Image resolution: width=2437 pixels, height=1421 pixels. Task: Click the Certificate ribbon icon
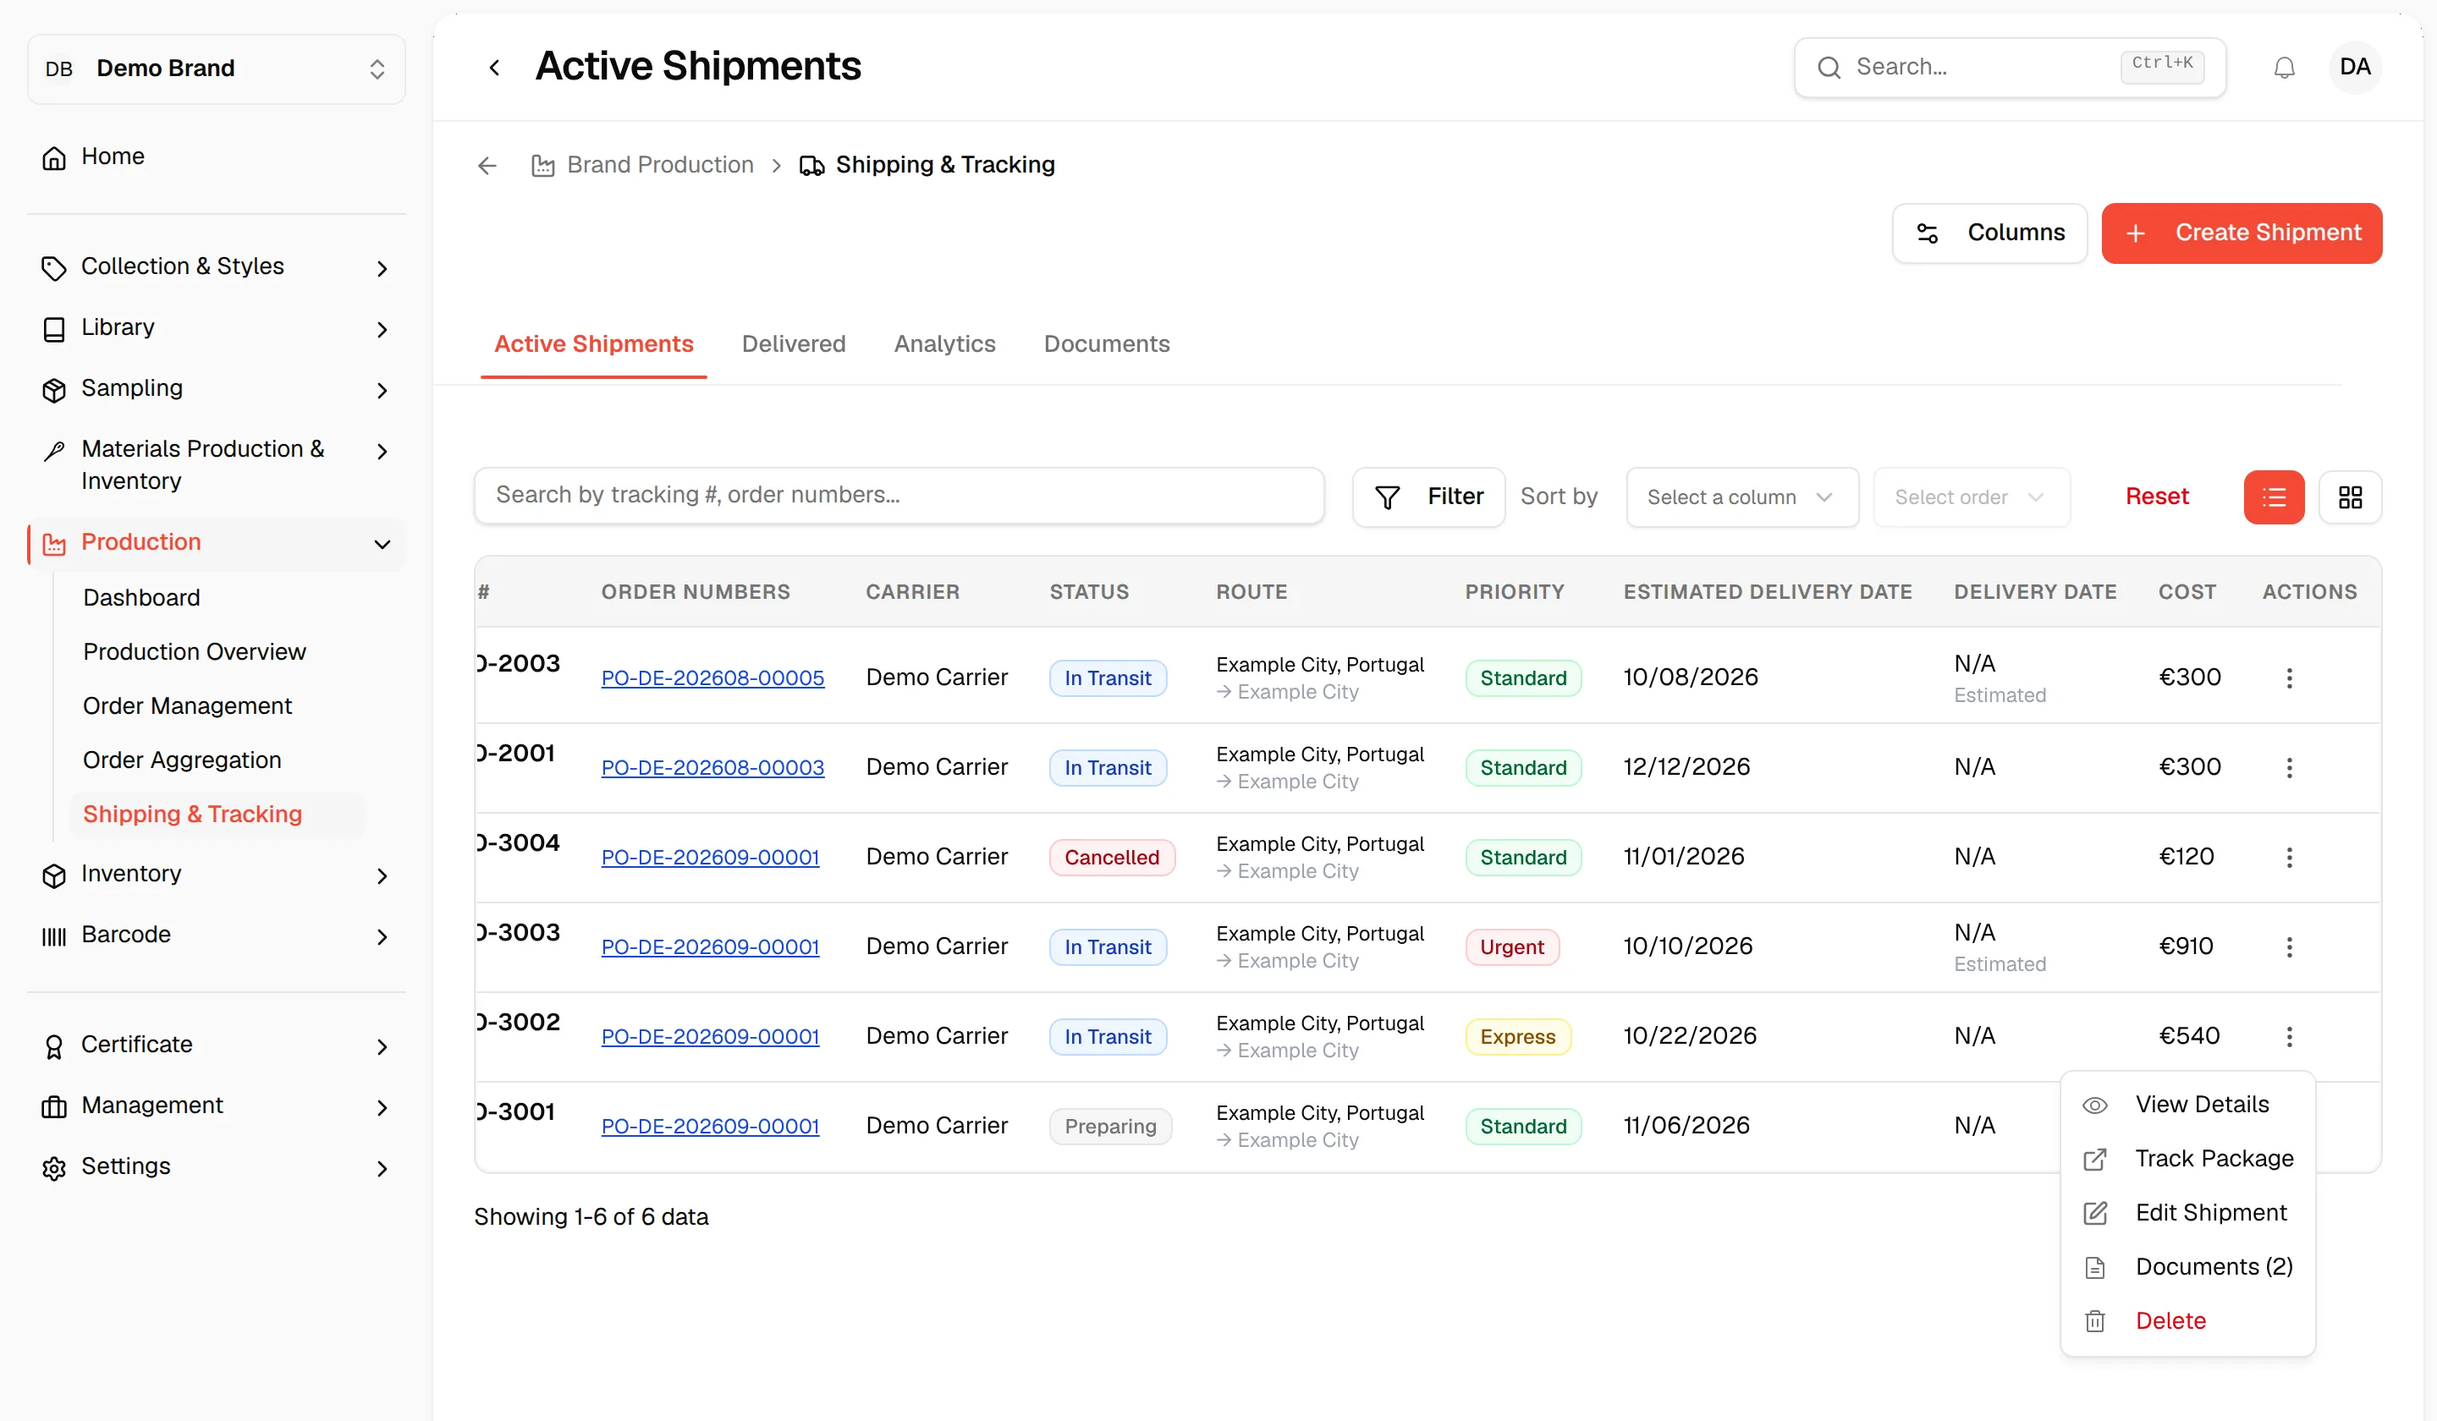(x=54, y=1046)
